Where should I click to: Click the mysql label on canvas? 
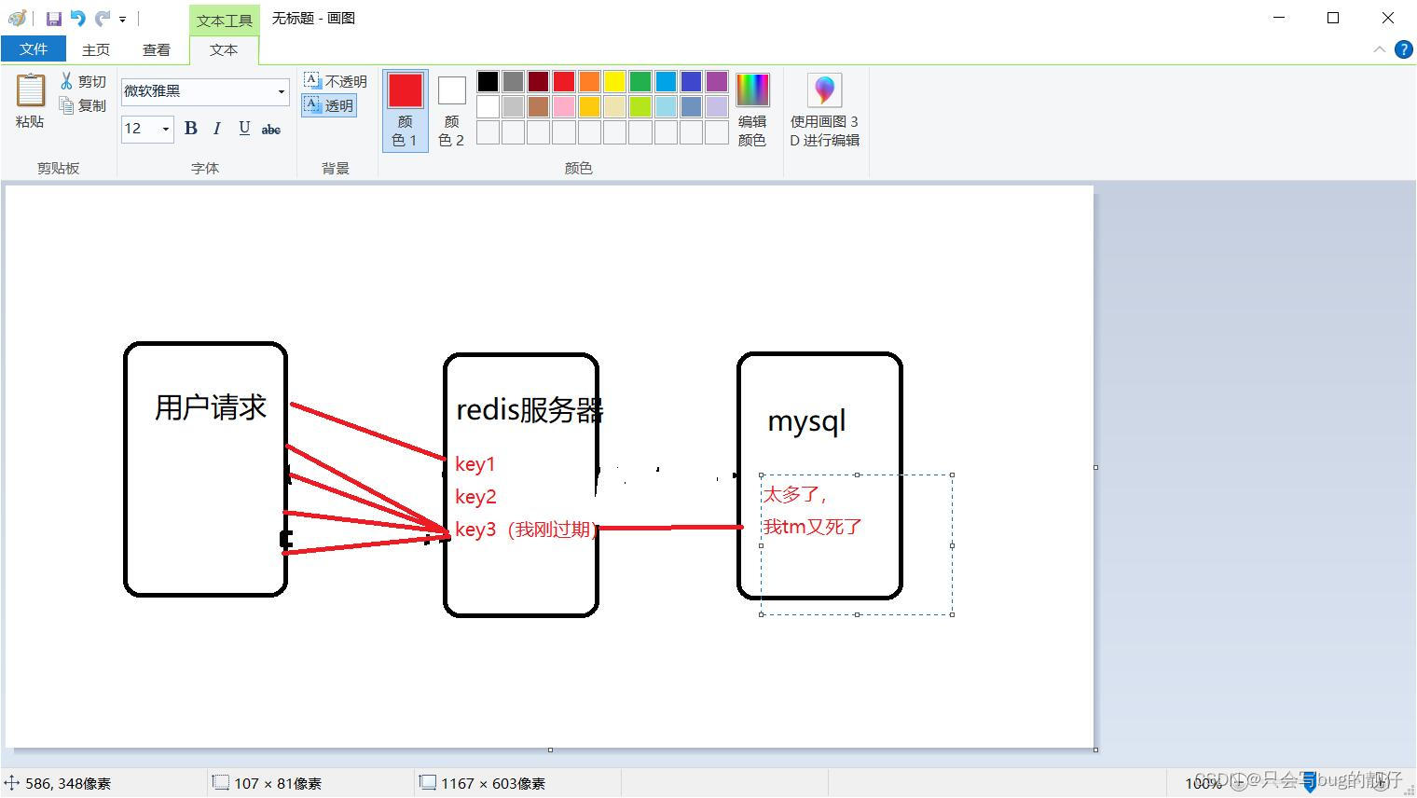tap(806, 421)
